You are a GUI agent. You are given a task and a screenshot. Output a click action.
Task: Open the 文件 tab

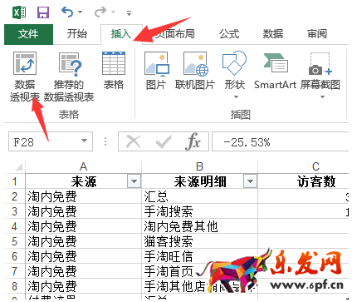pyautogui.click(x=28, y=34)
